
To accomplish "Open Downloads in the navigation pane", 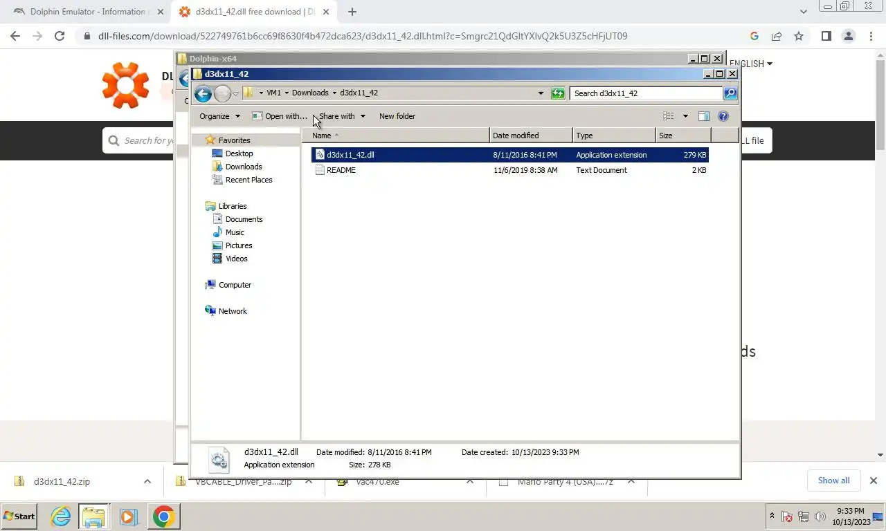I will coord(244,167).
